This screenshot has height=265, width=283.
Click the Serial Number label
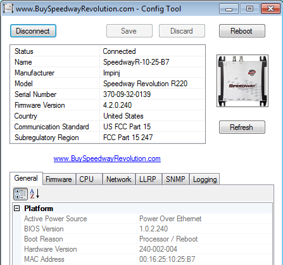[35, 94]
